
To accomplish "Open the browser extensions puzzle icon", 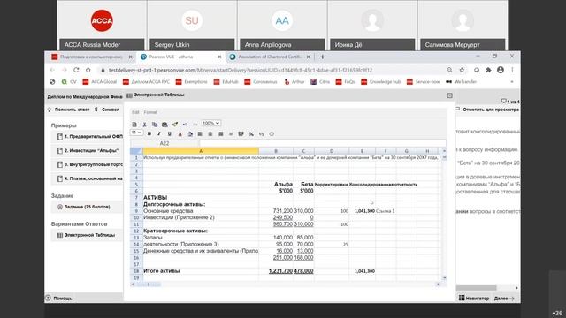I will coord(488,70).
